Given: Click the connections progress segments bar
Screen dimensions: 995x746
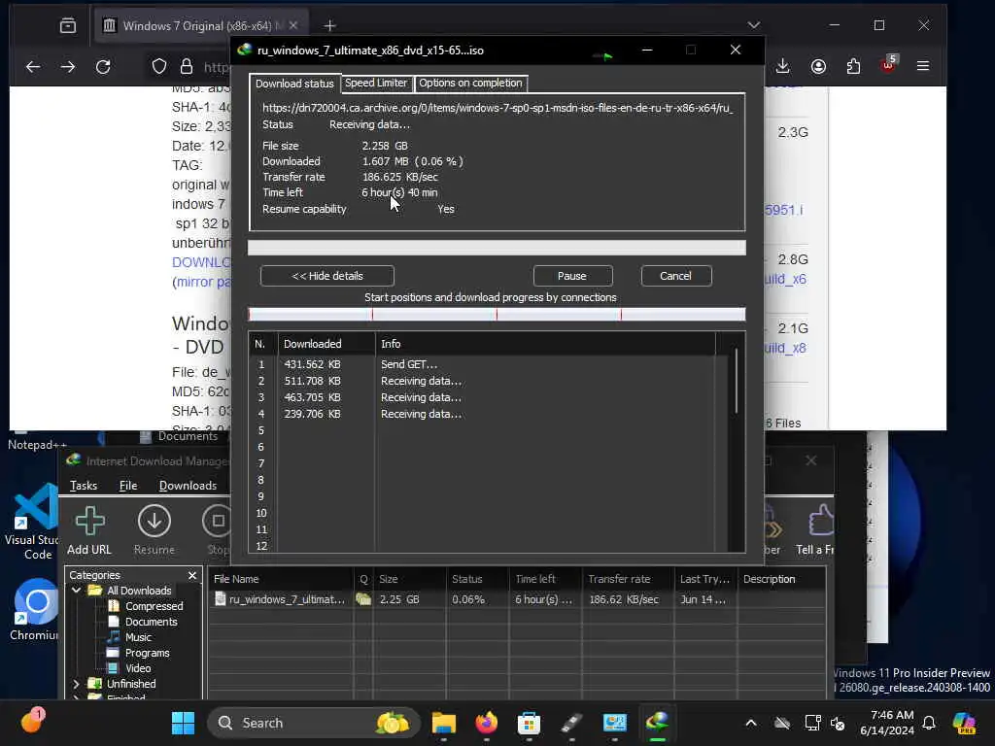Looking at the screenshot, I should pyautogui.click(x=497, y=314).
